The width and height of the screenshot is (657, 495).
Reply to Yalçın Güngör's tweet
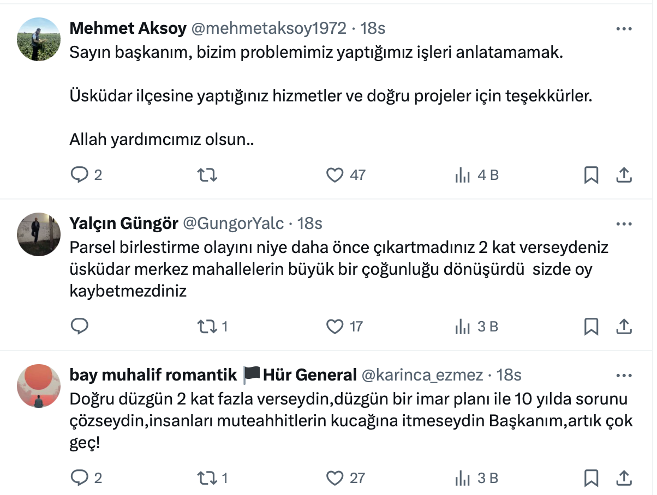tap(80, 326)
